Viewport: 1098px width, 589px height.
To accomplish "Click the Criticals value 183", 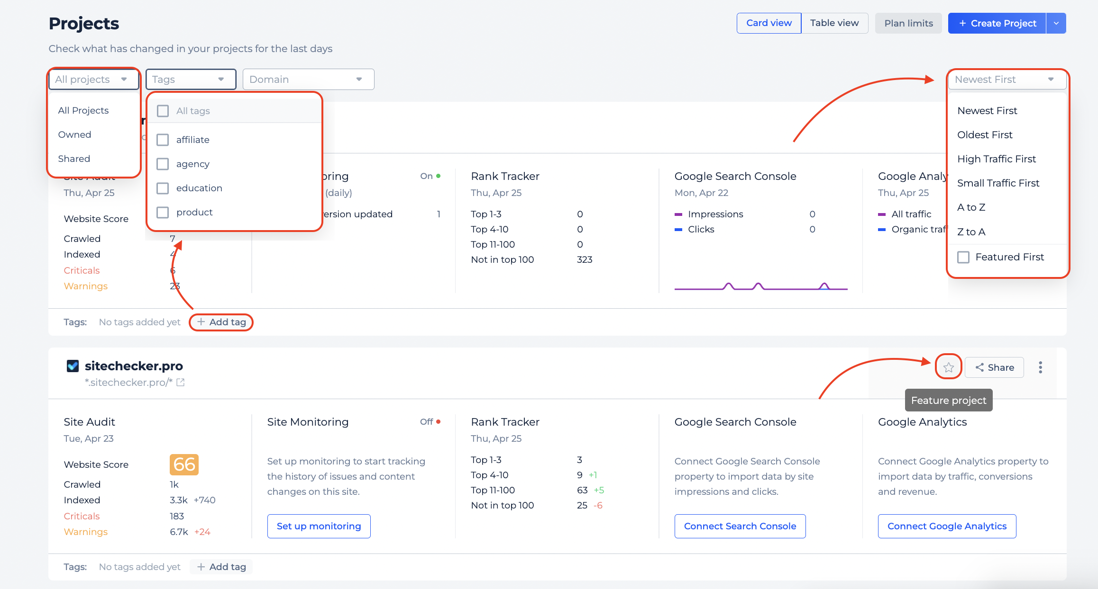I will coord(177,516).
